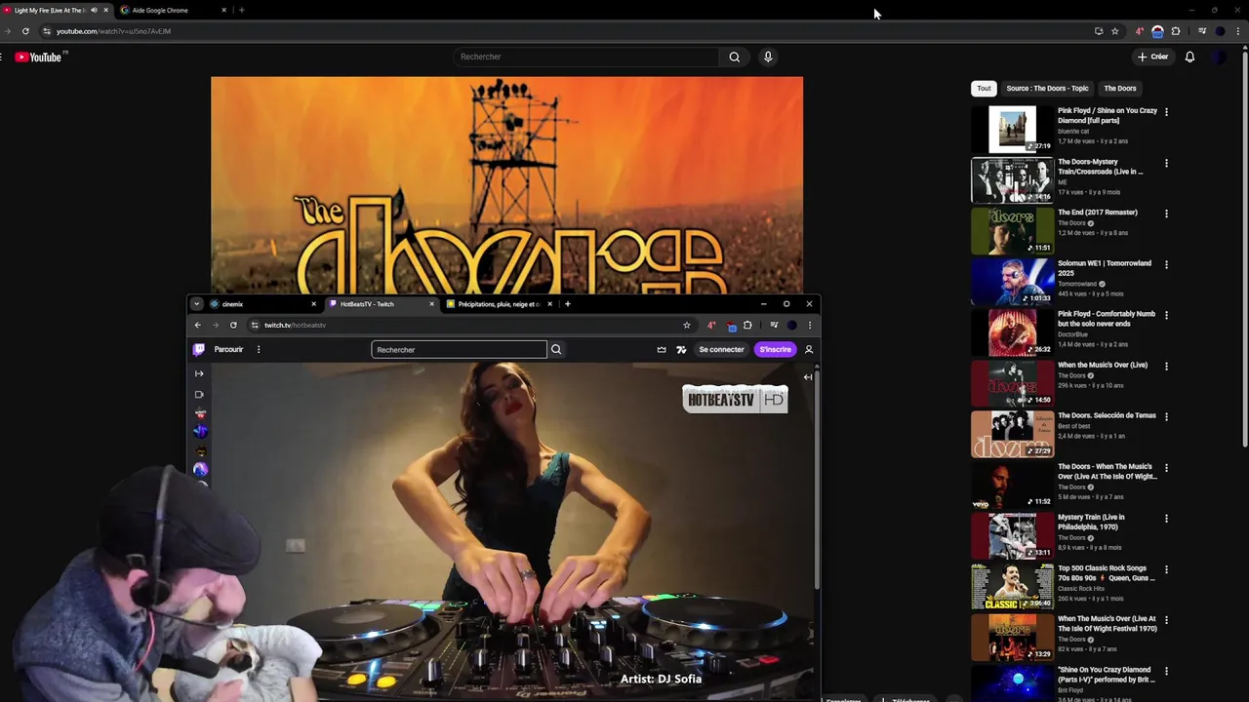This screenshot has height=702, width=1249.
Task: Collapse the Twitch chat panel arrow
Action: pyautogui.click(x=808, y=376)
